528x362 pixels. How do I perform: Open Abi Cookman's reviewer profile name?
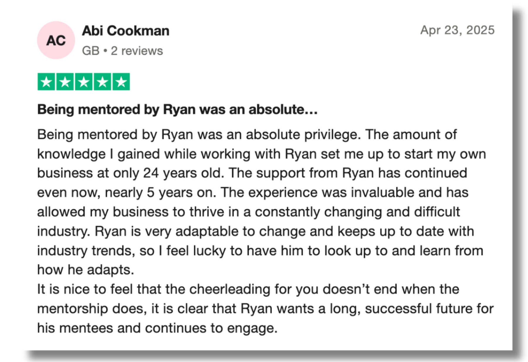point(126,31)
